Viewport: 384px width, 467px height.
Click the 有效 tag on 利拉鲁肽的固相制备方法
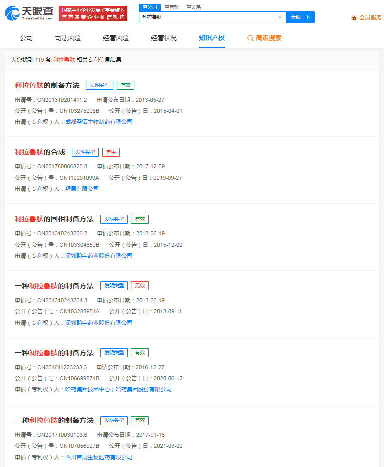[140, 219]
